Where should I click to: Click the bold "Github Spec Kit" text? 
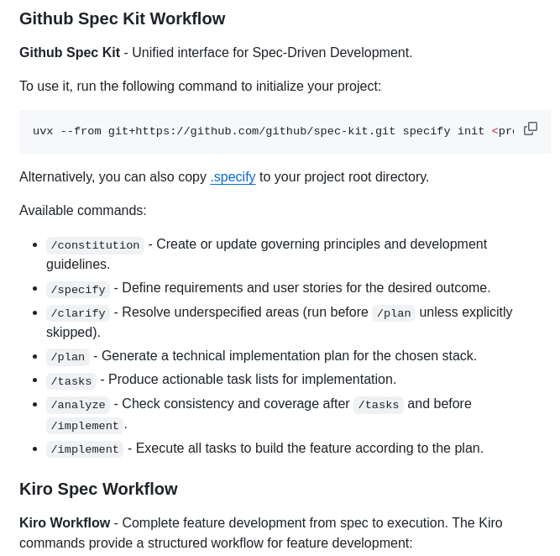coord(70,52)
